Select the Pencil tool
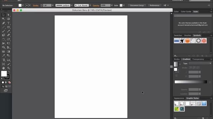Image resolution: width=213 pixels, height=119 pixels. click(x=8, y=31)
